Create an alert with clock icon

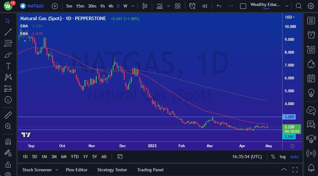(192, 6)
